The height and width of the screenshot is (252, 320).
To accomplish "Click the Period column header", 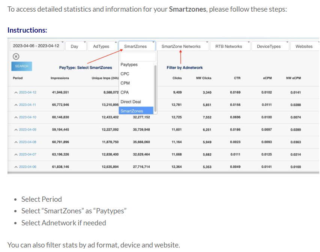I will [x=18, y=78].
